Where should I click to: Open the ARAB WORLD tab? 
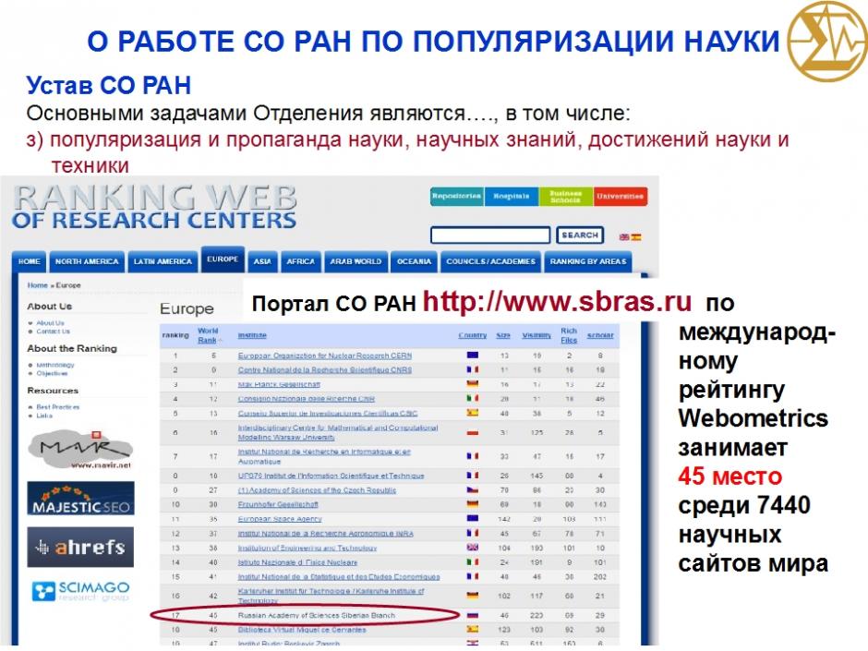tap(356, 261)
